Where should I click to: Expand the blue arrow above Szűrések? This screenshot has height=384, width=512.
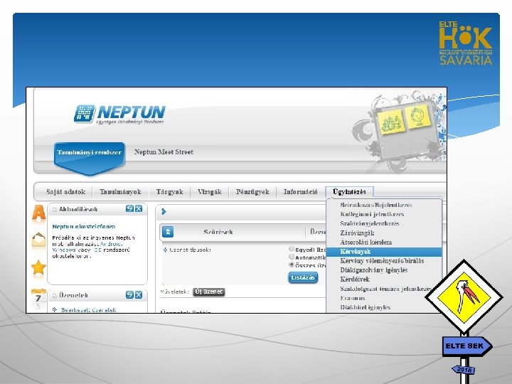click(164, 212)
